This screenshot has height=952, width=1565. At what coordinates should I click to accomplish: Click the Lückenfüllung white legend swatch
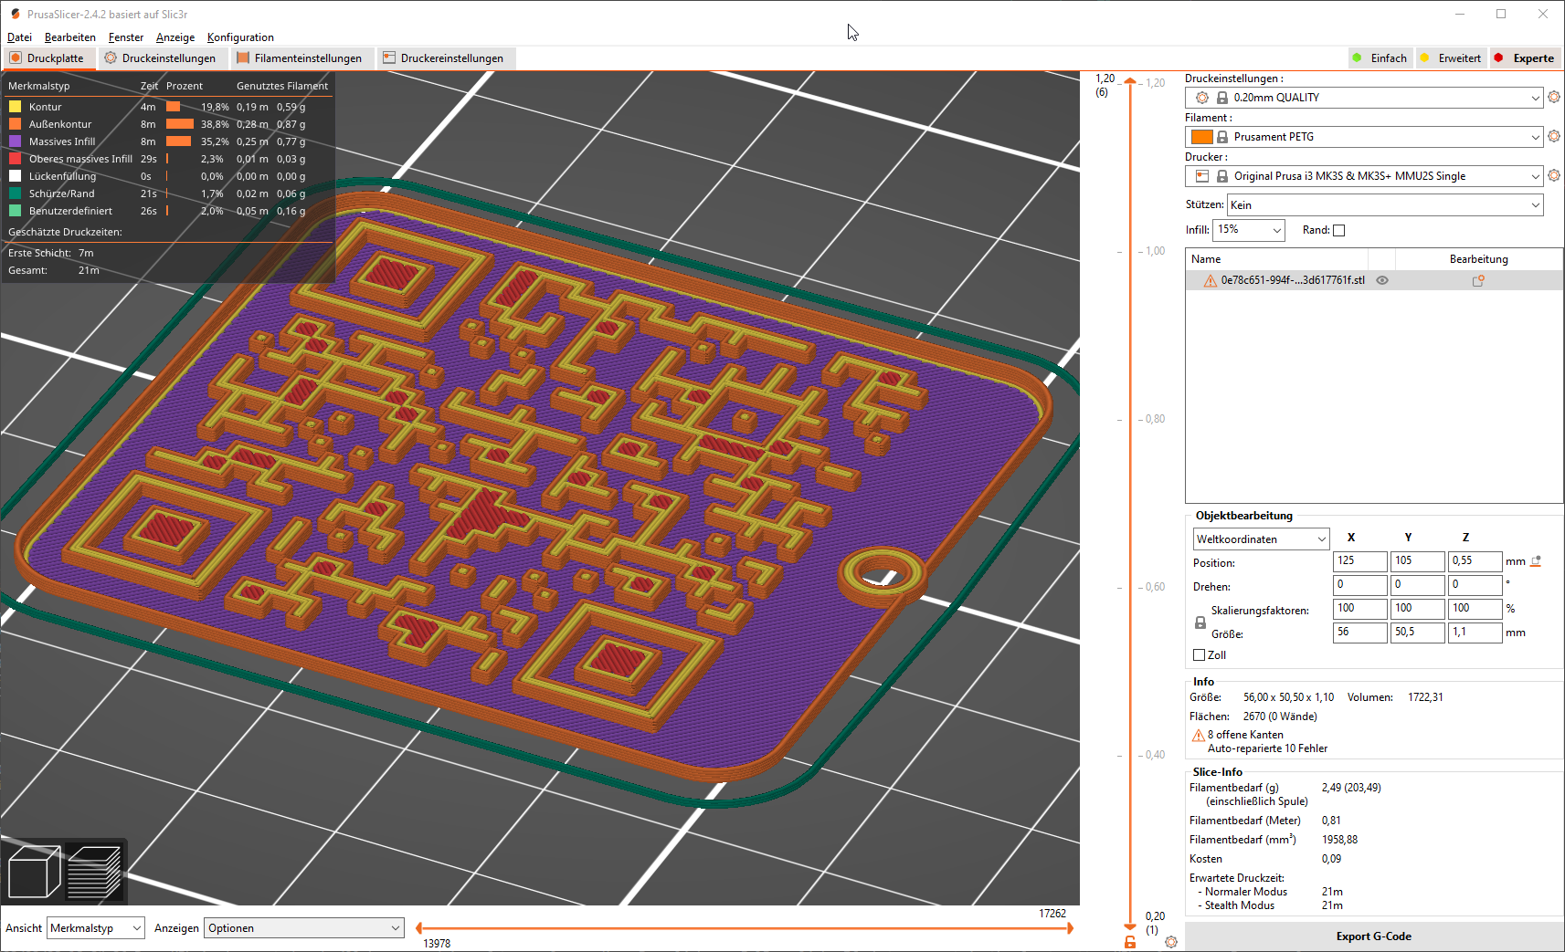pos(15,176)
